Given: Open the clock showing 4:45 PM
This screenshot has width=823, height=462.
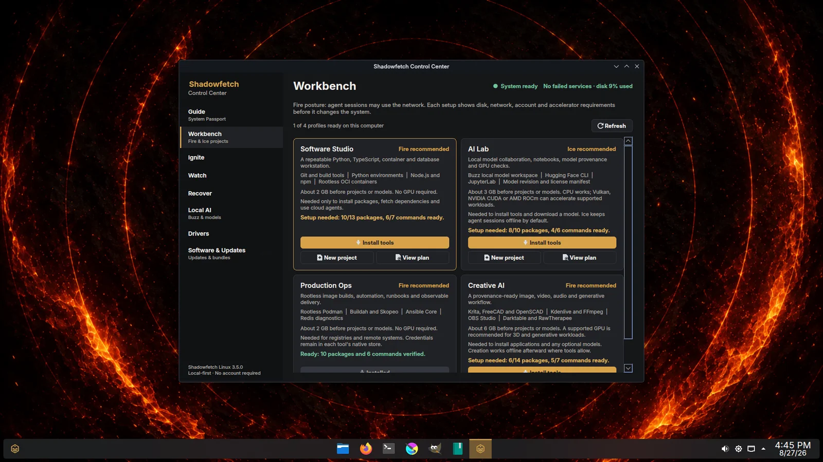Looking at the screenshot, I should coord(793,449).
